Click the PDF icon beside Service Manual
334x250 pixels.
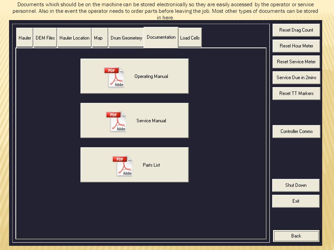click(116, 122)
